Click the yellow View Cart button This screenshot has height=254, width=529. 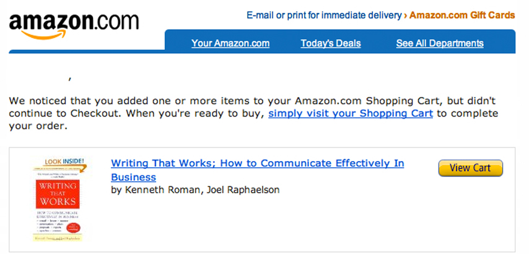coord(470,168)
